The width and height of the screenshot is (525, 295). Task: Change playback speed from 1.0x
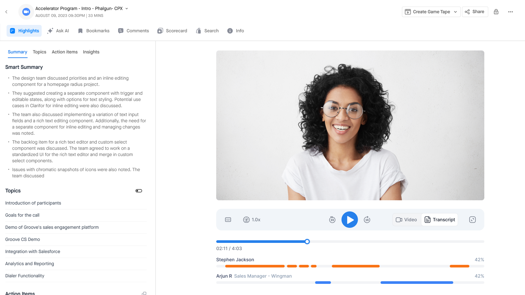pos(252,220)
